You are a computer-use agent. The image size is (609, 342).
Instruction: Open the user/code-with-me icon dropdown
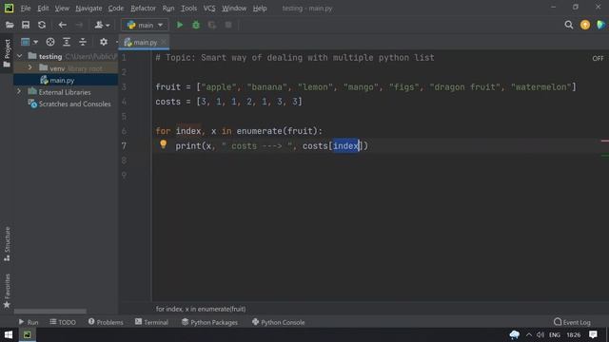102,26
